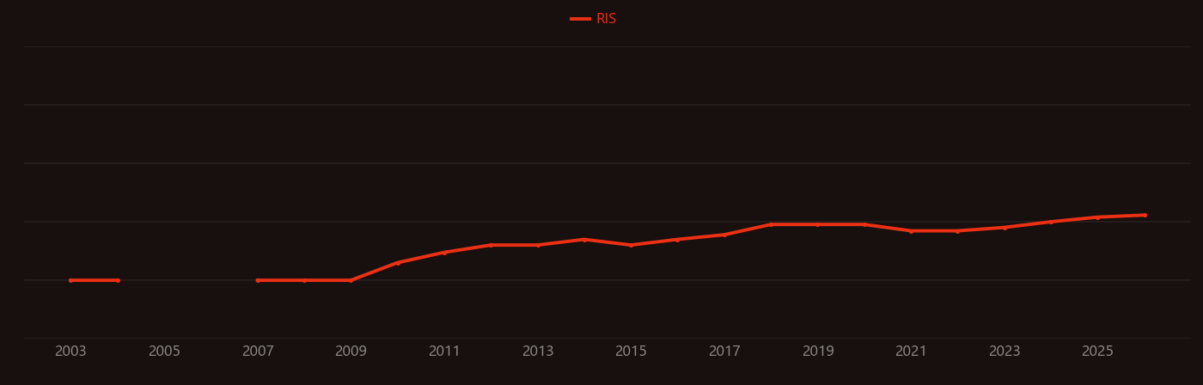1203x385 pixels.
Task: Click the 2015 dip data point
Action: [x=631, y=245]
